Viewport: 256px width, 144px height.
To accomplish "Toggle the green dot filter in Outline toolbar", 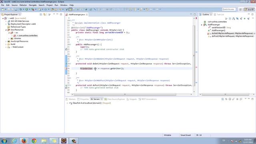I will click(x=244, y=19).
